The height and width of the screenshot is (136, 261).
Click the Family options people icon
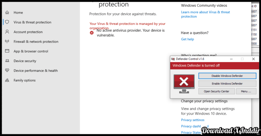point(7,80)
